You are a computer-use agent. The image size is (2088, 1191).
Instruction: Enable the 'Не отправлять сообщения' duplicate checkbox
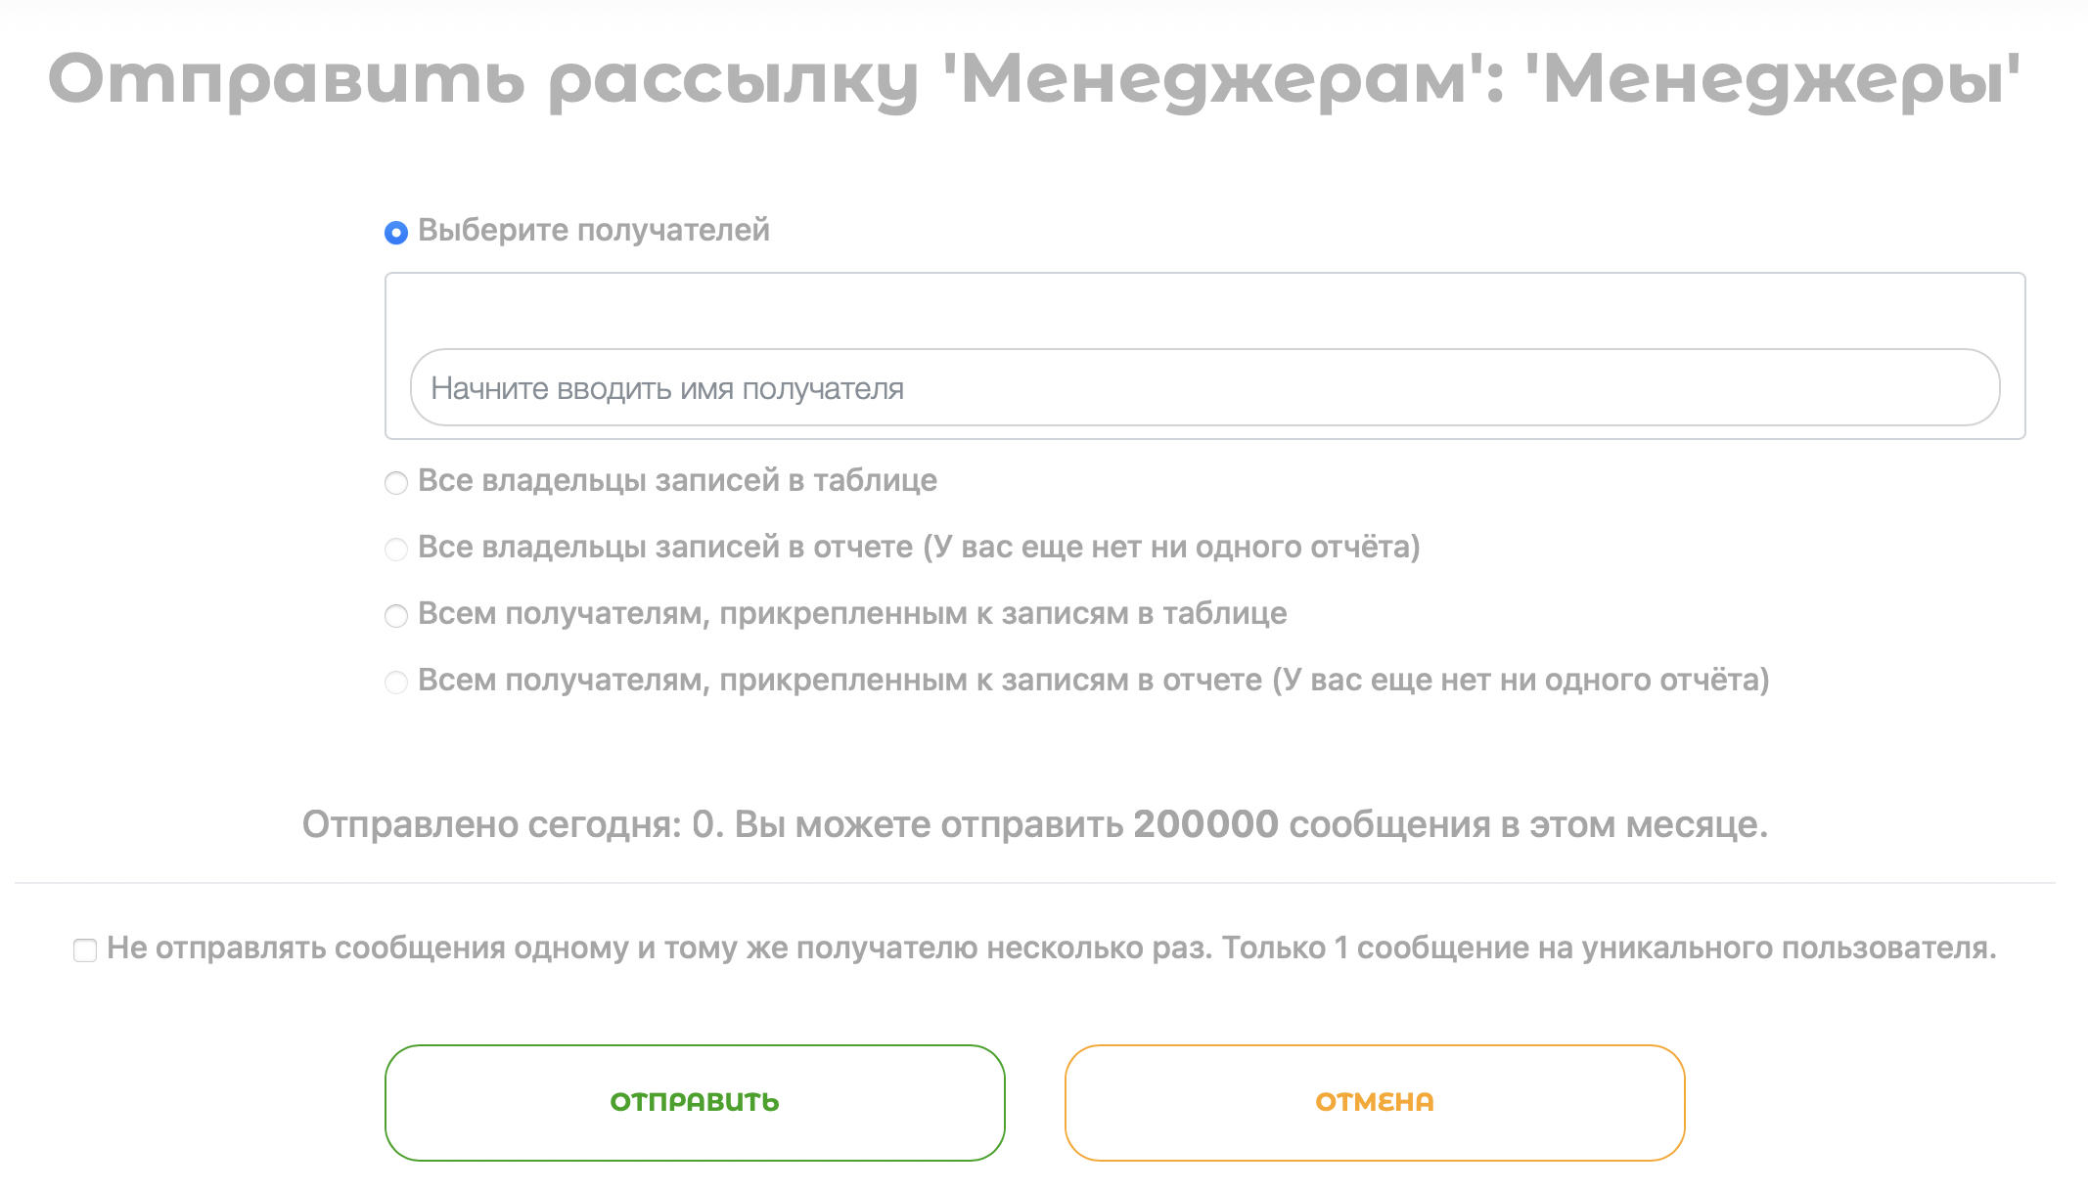pos(85,950)
